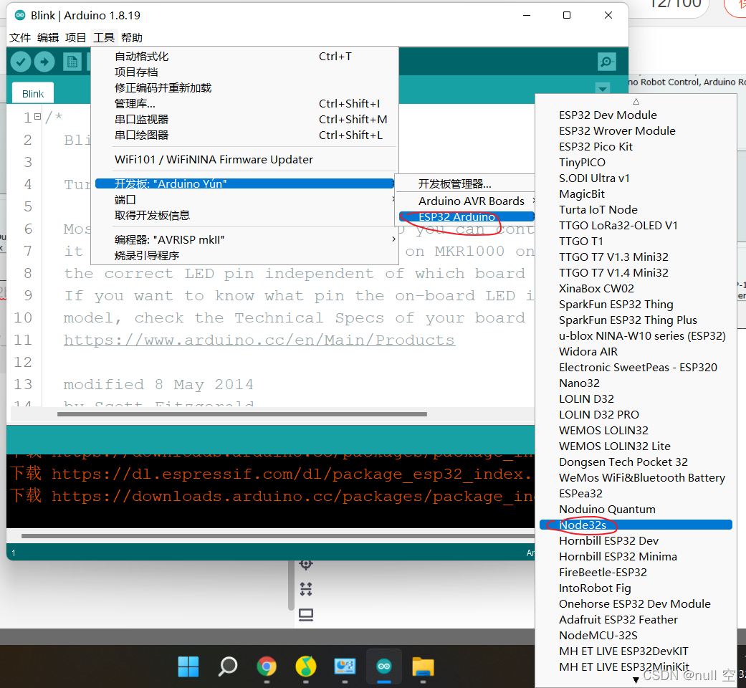Expand Arduino AVR Boards submenu
Viewport: 746px width, 688px height.
pos(467,201)
